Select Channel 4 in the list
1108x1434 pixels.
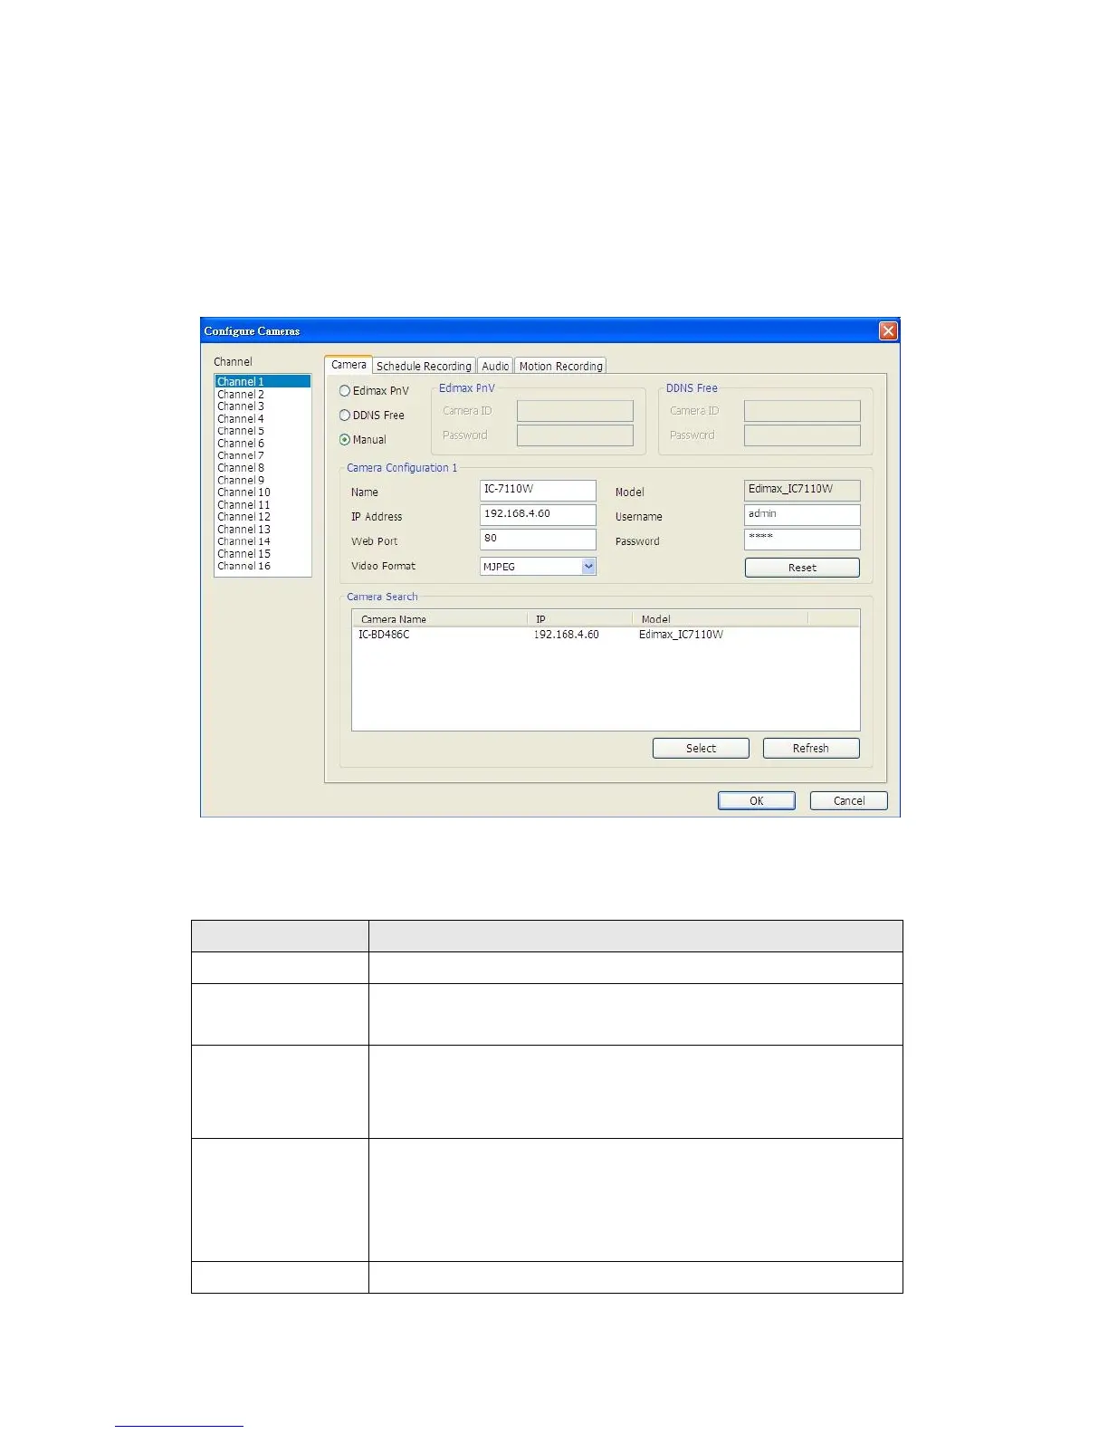[x=263, y=419]
